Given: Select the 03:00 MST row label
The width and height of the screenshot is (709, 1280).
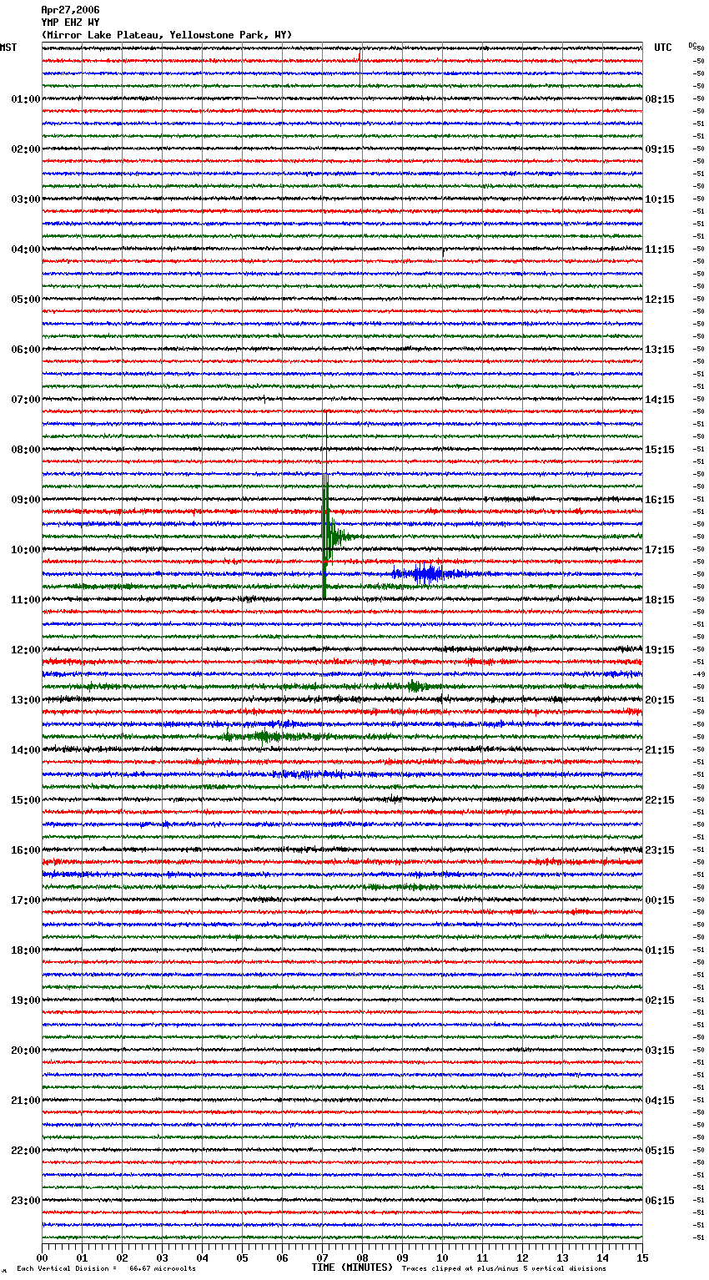Looking at the screenshot, I should [x=26, y=199].
